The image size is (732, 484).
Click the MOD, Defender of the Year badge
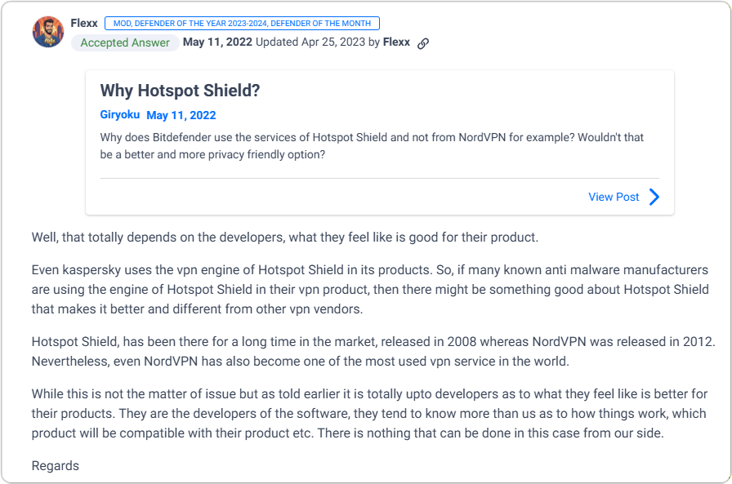click(242, 24)
